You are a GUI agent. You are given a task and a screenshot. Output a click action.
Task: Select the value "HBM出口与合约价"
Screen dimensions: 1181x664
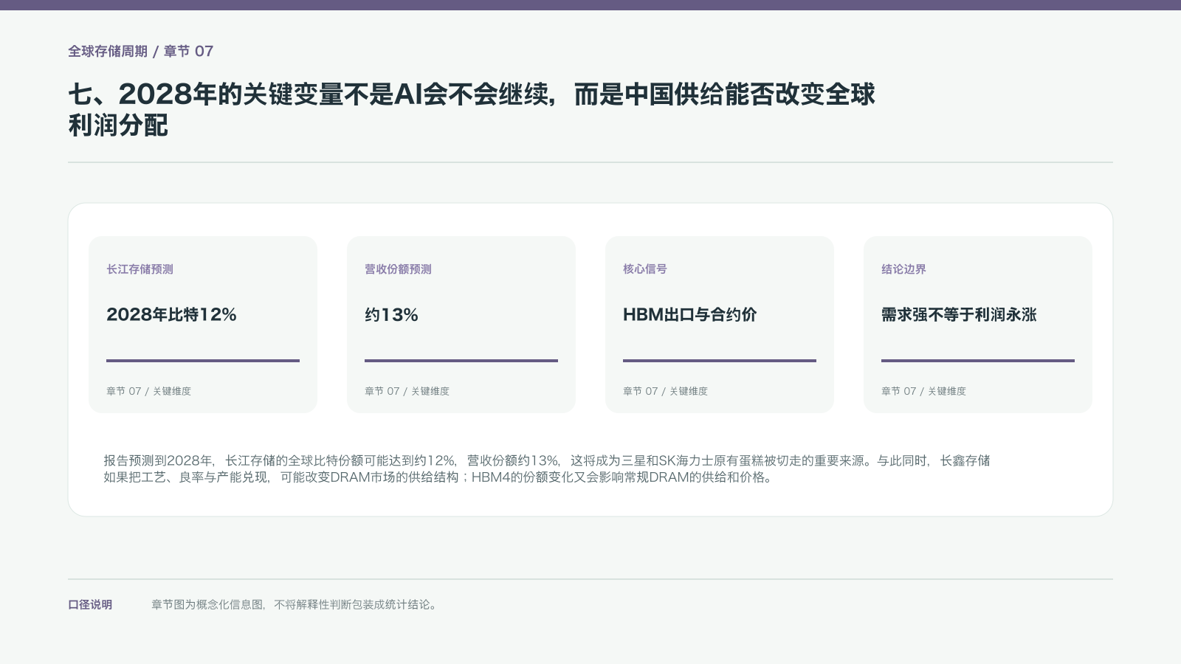(689, 314)
